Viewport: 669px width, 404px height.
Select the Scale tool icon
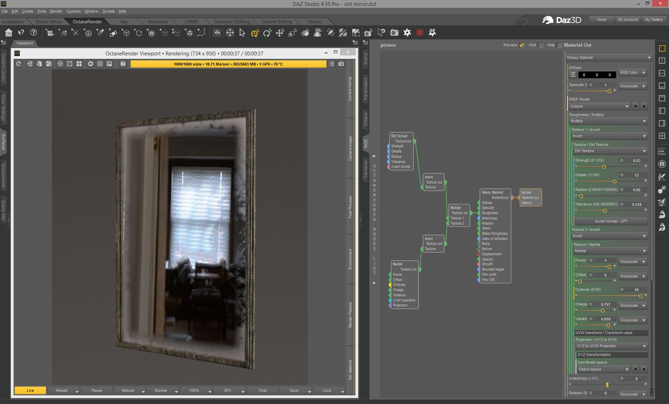pos(292,33)
